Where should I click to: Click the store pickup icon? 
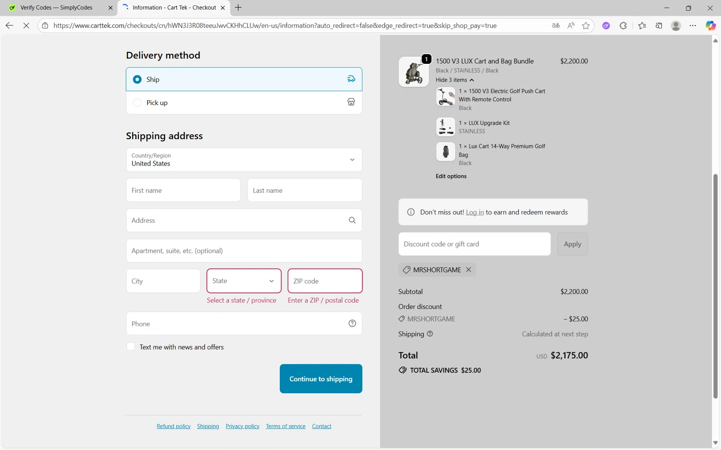point(351,102)
